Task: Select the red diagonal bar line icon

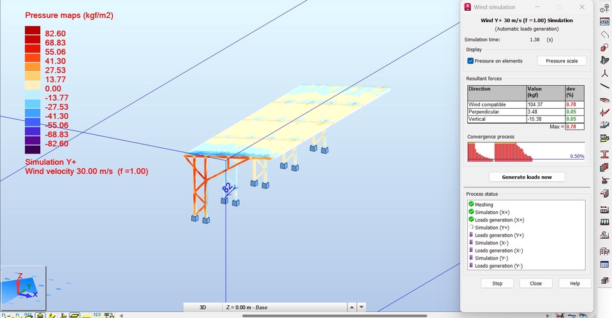Action: coord(604,88)
